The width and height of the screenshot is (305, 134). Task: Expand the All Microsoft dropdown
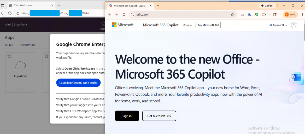(278, 25)
